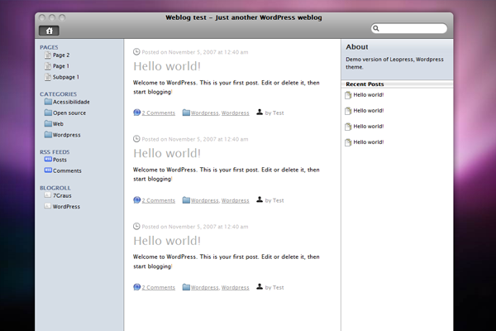Open the WordPress blogroll link
Viewport: 496px width, 331px height.
pos(66,207)
